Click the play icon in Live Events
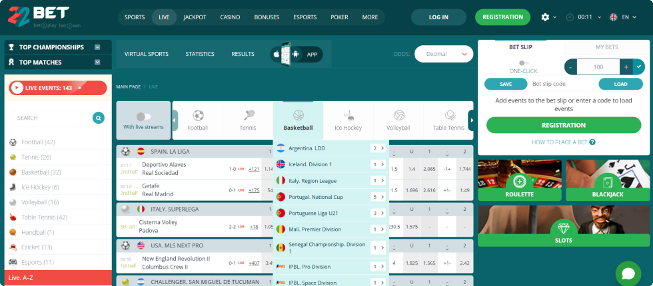Viewport: 653px width, 286px height. pos(17,88)
